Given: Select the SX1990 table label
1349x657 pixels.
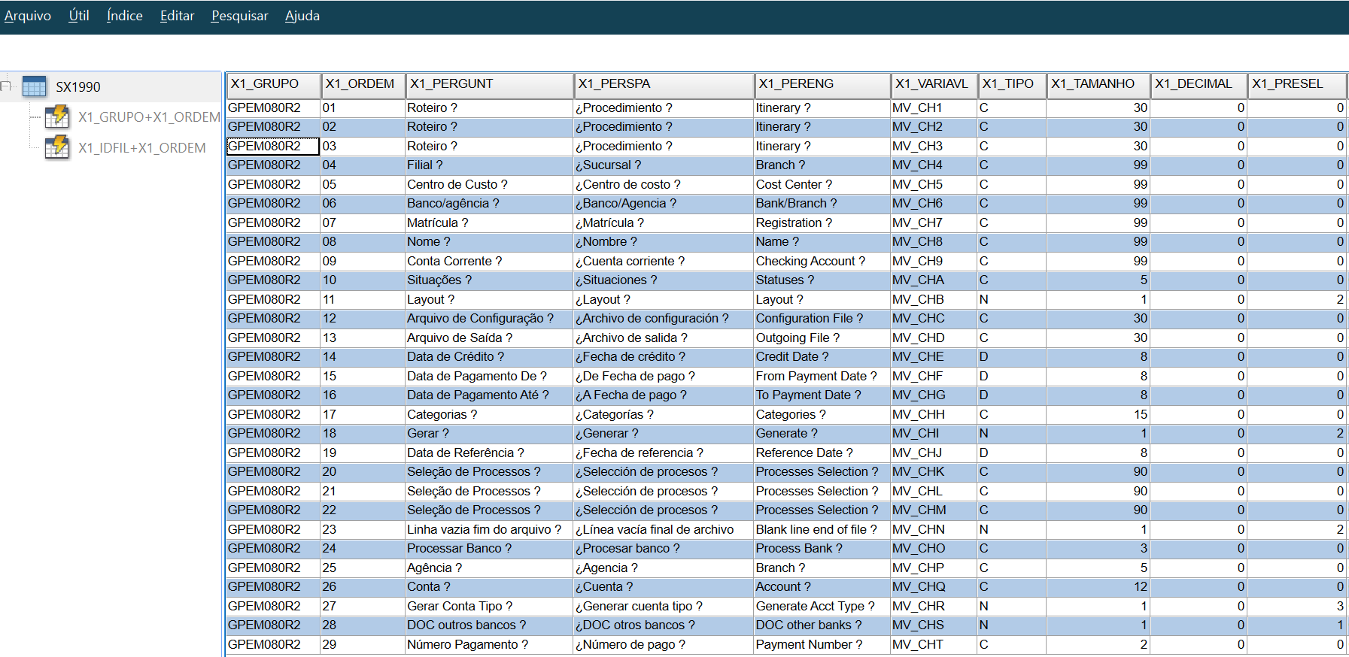Looking at the screenshot, I should (x=78, y=87).
